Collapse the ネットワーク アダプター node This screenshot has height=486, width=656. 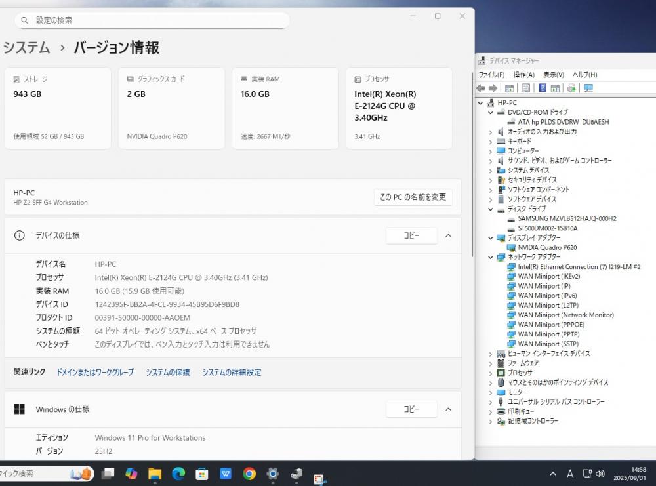pyautogui.click(x=491, y=257)
